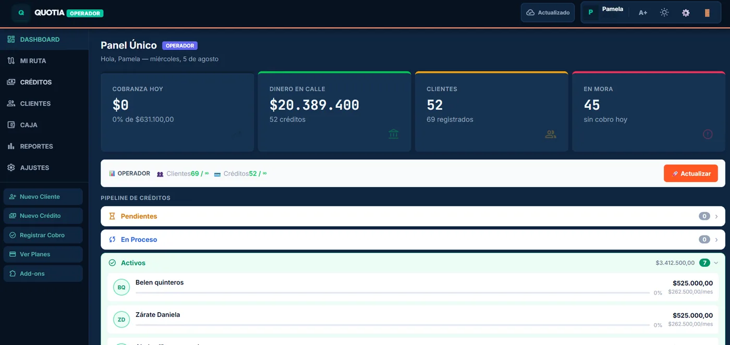Click people icon in Clientes card
This screenshot has height=345, width=730.
click(x=551, y=134)
